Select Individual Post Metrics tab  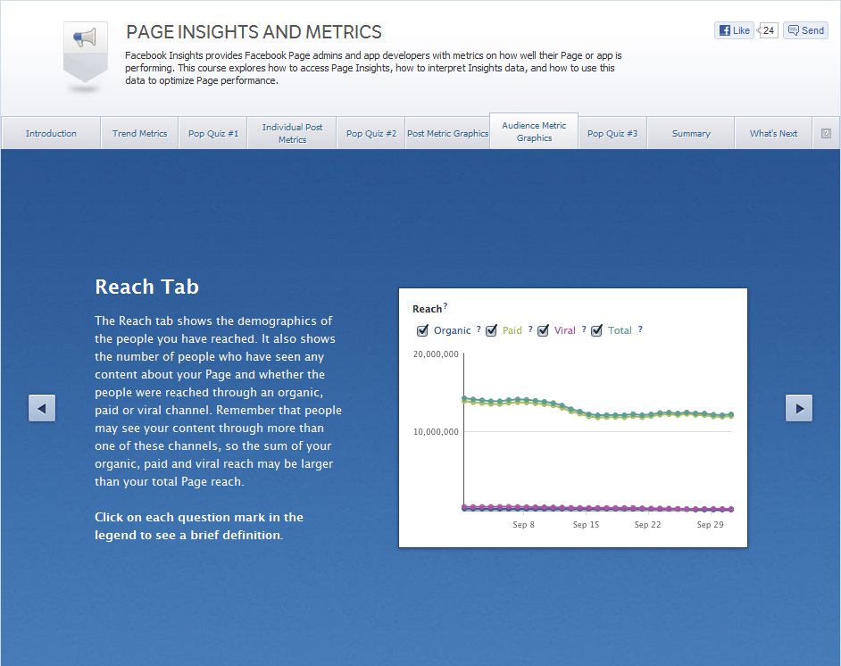[292, 134]
